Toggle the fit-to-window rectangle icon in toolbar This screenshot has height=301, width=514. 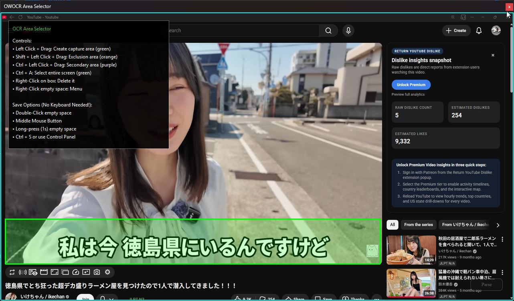coord(55,272)
